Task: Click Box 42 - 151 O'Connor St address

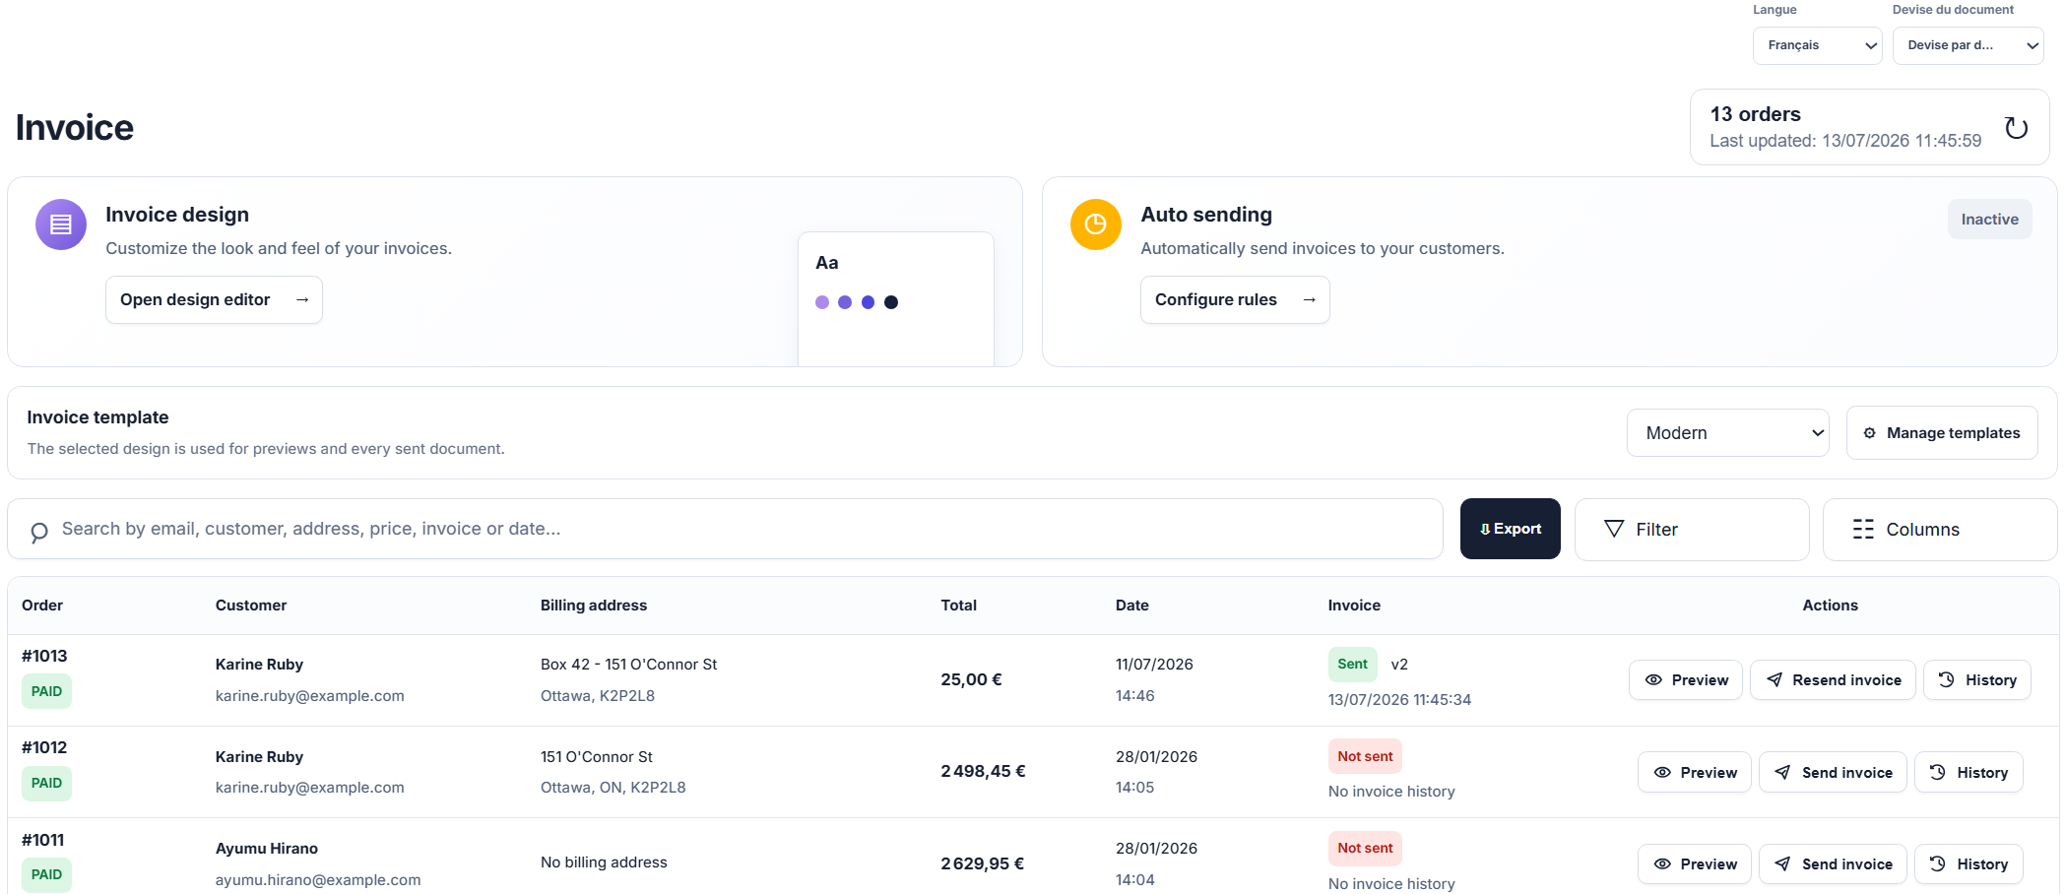Action: (x=628, y=665)
